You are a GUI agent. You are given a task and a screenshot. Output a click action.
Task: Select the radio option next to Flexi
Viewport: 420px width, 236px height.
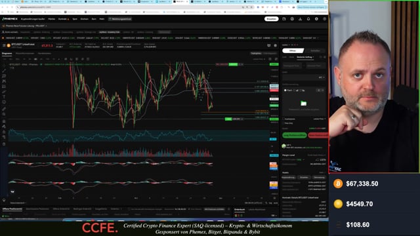coord(295,90)
